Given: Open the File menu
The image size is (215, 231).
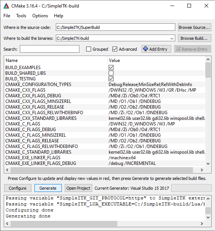Looking at the screenshot, I should 7,16.
